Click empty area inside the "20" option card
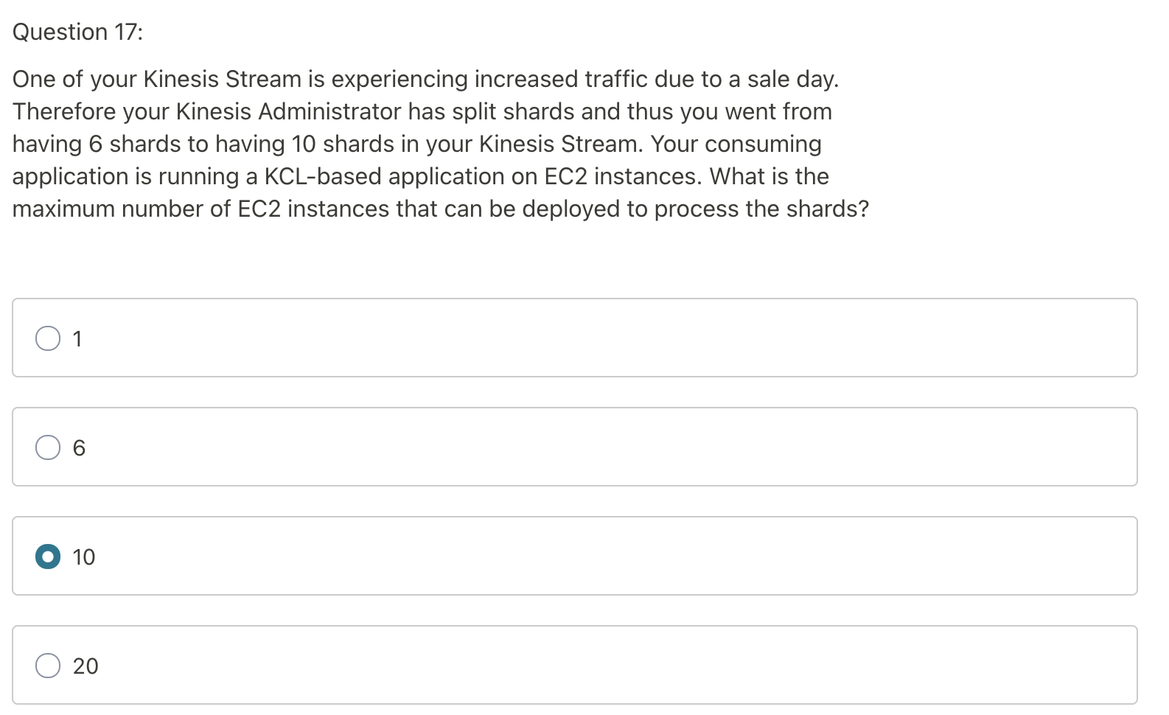Image resolution: width=1169 pixels, height=715 pixels. click(x=590, y=666)
